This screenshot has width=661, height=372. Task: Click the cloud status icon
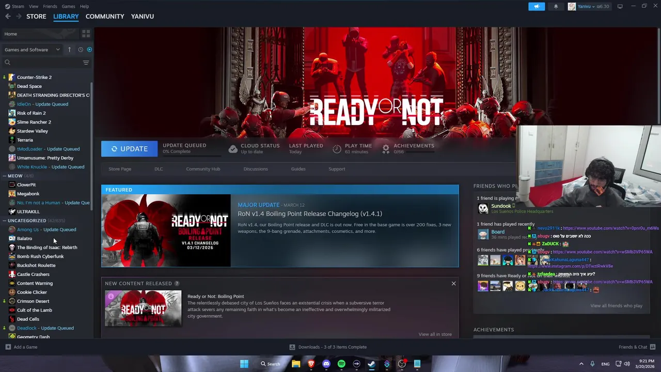pos(233,149)
